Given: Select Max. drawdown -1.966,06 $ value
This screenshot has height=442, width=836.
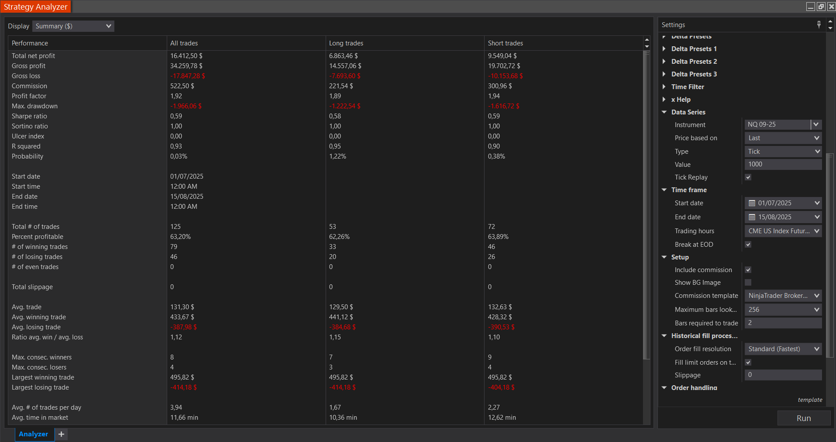Looking at the screenshot, I should coord(186,106).
